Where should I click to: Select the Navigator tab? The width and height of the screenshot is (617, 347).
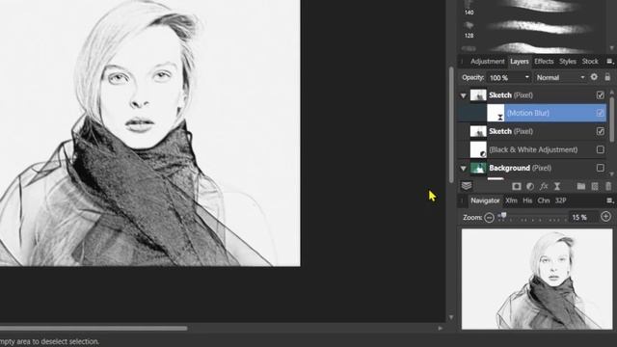tap(485, 200)
